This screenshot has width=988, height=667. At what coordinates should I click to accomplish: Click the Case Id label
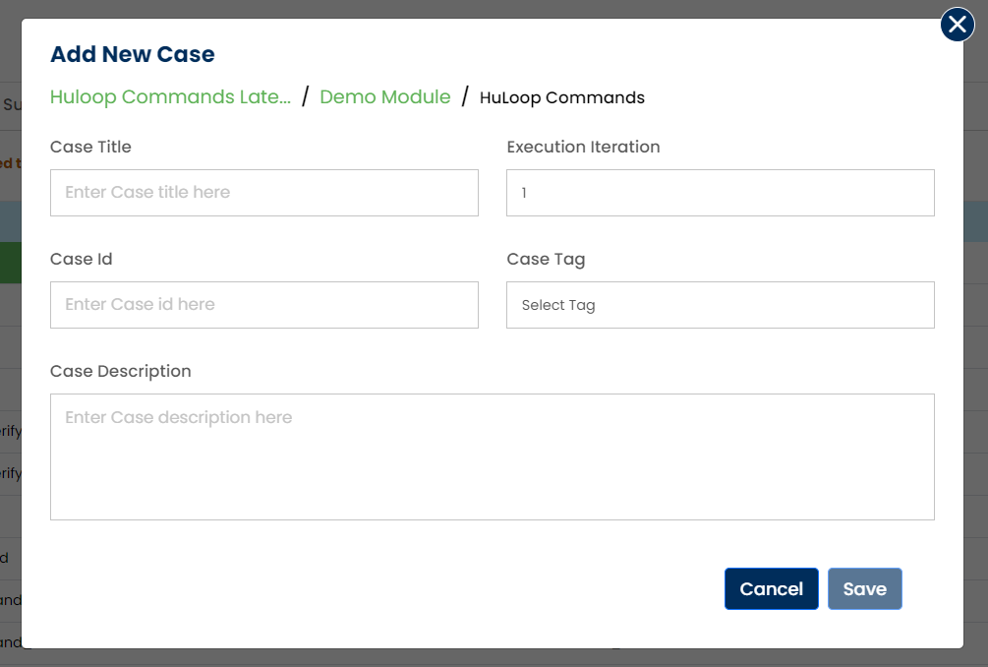point(82,259)
